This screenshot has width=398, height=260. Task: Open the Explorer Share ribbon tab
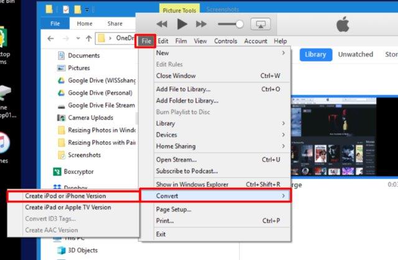pos(114,24)
